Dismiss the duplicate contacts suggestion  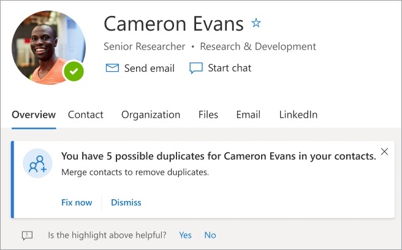coord(126,202)
